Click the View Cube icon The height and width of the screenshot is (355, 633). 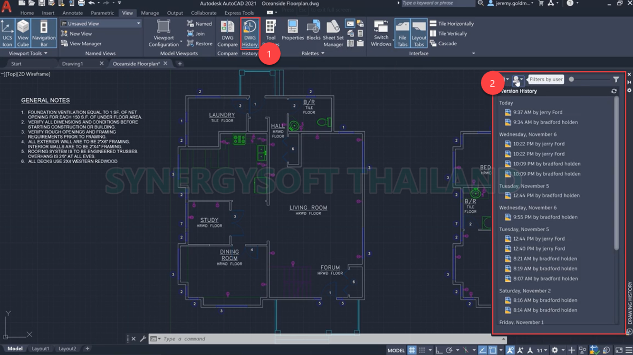[23, 32]
